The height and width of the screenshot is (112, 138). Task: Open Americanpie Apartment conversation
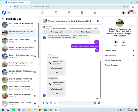[x=19, y=64]
